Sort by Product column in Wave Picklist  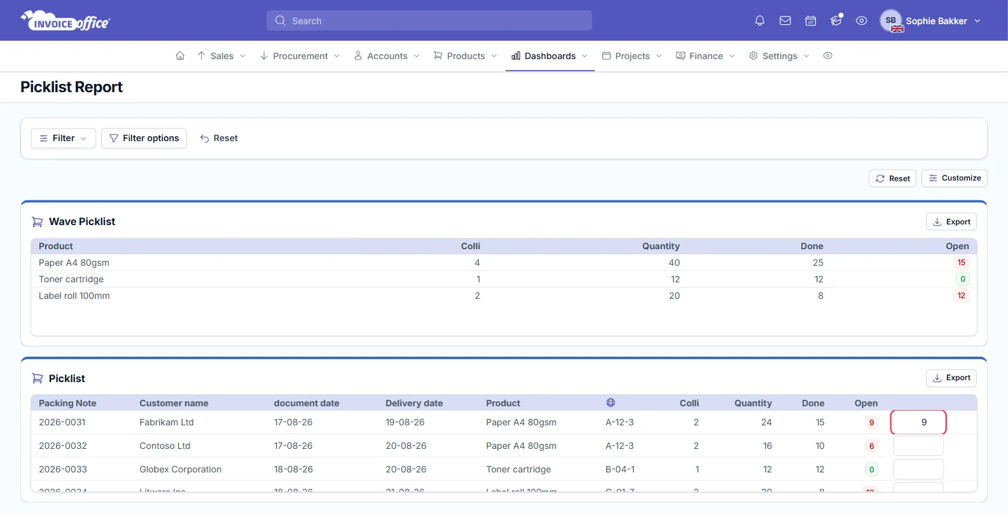(x=56, y=246)
